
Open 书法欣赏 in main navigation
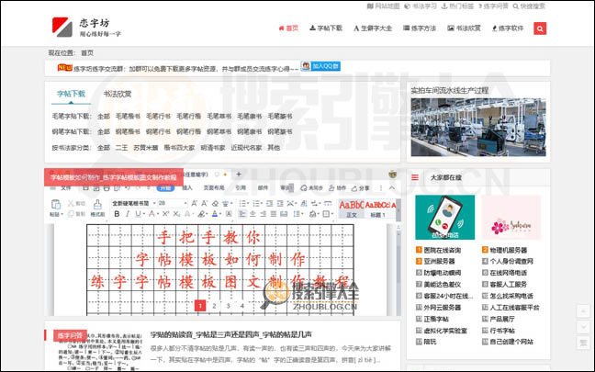click(x=464, y=28)
